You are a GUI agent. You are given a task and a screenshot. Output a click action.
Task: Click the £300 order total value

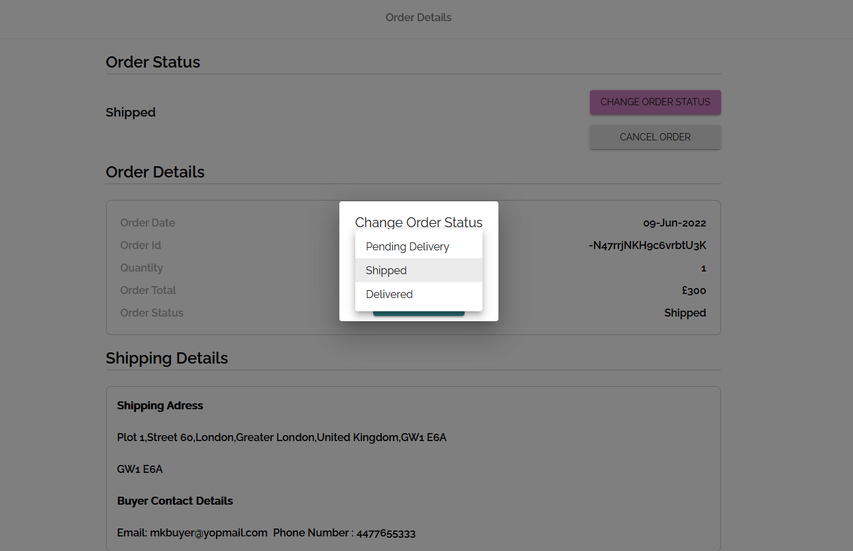(x=693, y=291)
